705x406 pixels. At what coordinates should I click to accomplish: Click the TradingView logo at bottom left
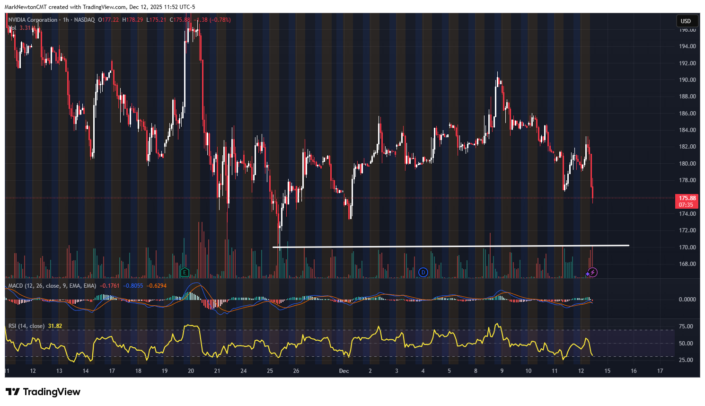[43, 392]
